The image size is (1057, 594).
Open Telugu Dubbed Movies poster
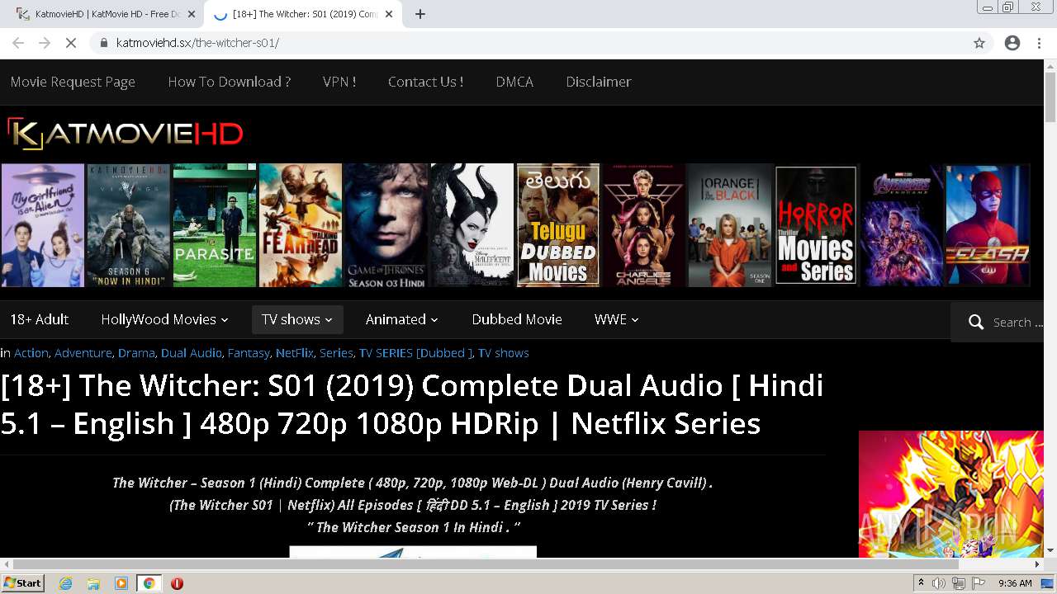pyautogui.click(x=558, y=225)
